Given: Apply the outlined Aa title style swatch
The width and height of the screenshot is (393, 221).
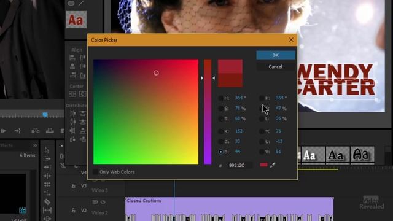Looking at the screenshot, I should pyautogui.click(x=362, y=155).
